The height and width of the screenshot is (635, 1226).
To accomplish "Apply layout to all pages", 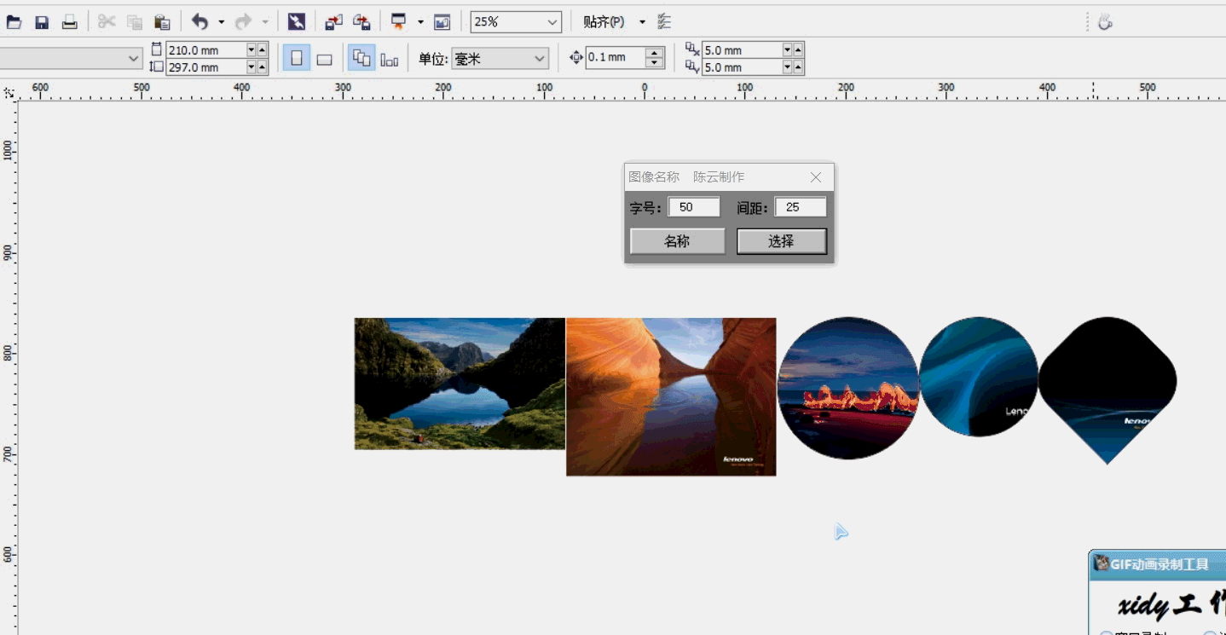I will point(361,58).
